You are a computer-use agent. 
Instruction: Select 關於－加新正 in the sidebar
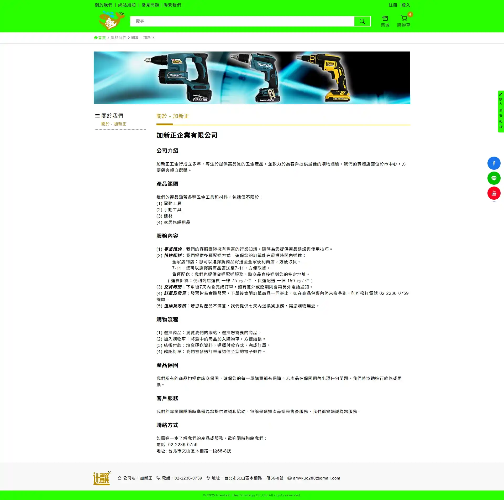[x=114, y=124]
